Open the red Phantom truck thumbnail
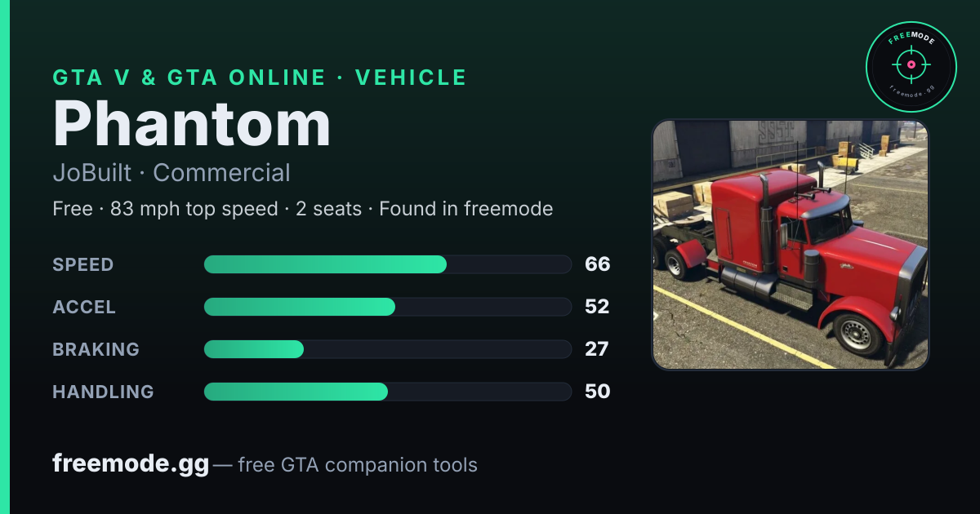 click(791, 245)
